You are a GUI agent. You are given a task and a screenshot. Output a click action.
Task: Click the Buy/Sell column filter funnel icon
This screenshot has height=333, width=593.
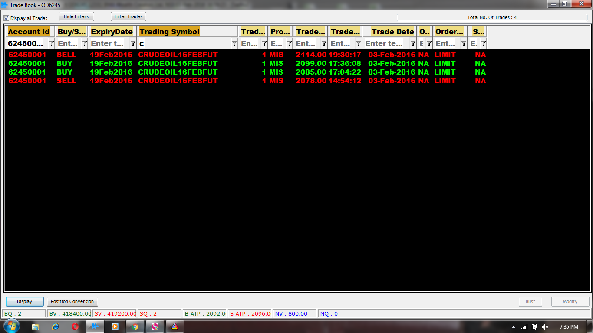(x=84, y=43)
